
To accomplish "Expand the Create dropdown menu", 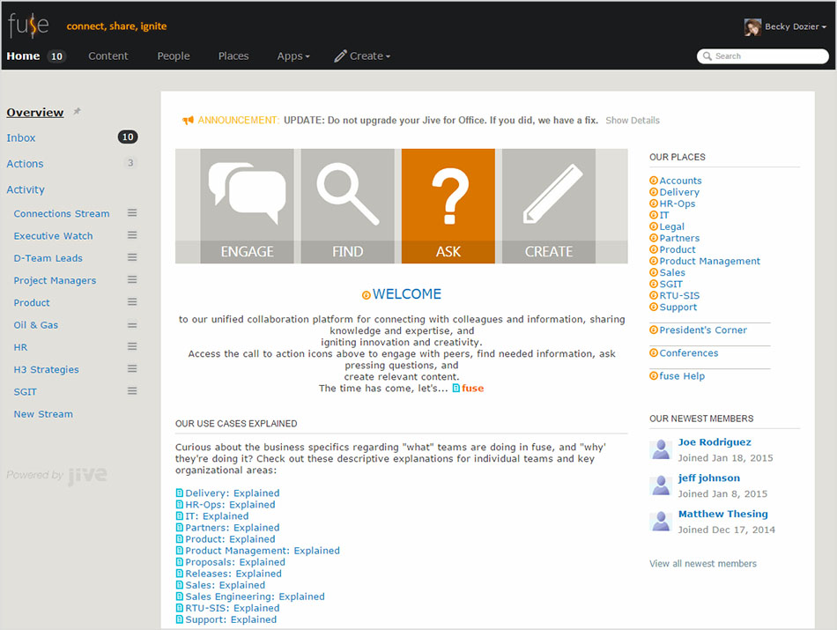I will (370, 56).
